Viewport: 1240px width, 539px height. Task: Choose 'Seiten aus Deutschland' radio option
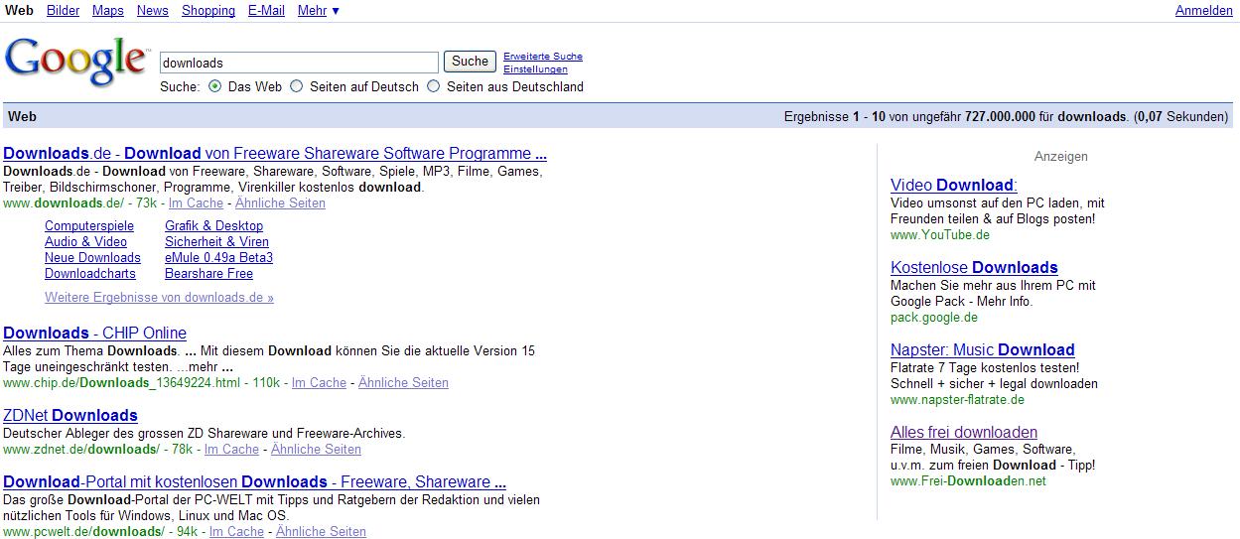point(433,86)
